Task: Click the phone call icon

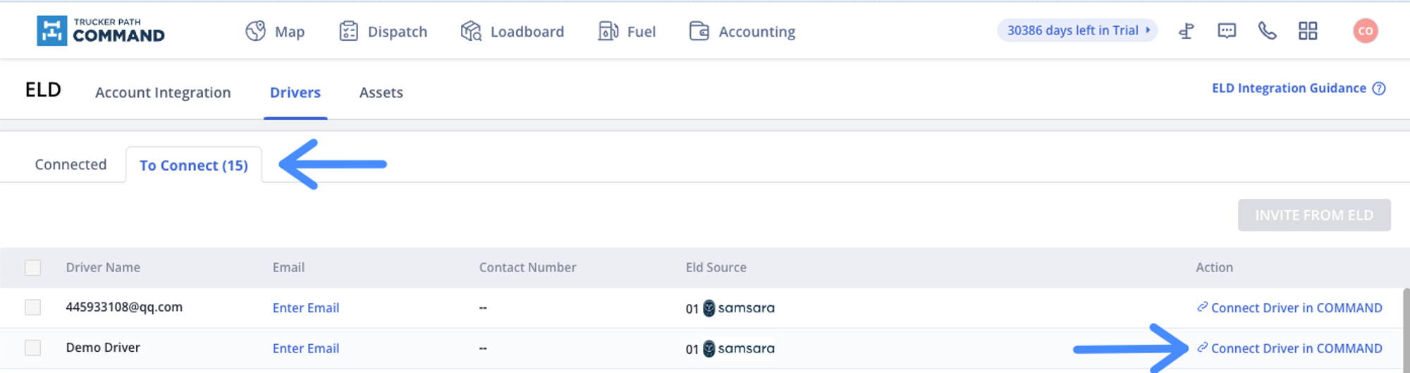Action: (1267, 31)
